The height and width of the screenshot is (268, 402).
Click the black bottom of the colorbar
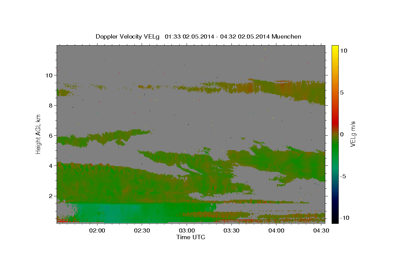pos(335,219)
